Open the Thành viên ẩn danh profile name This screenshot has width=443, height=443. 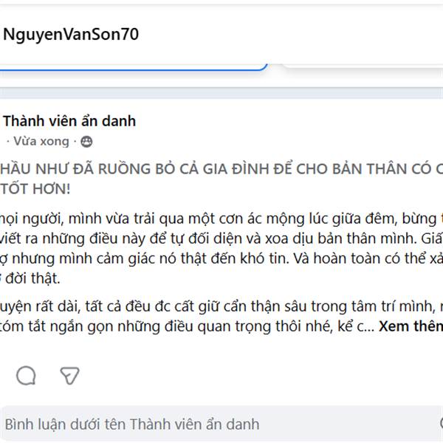tap(69, 121)
